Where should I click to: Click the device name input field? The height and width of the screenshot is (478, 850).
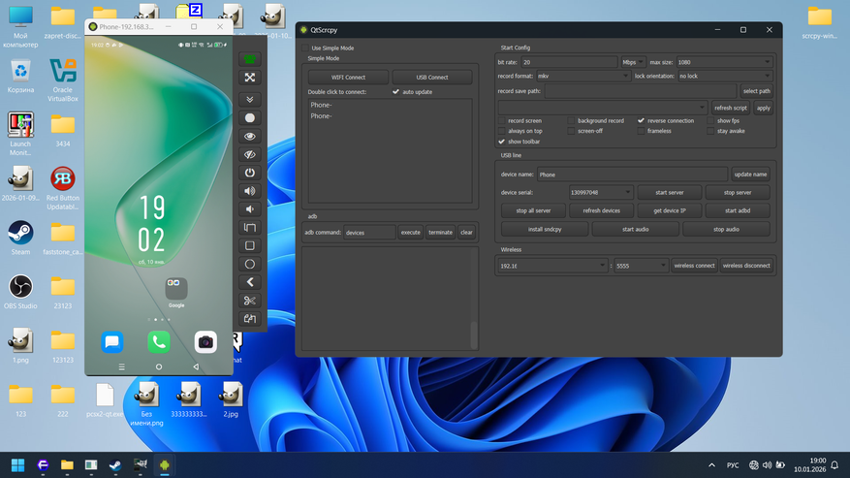(630, 175)
